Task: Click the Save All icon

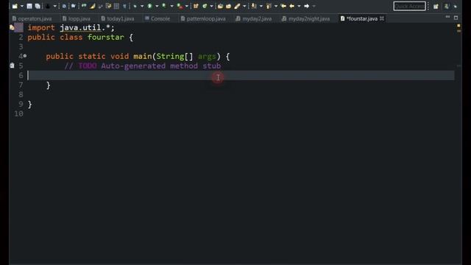Action: pyautogui.click(x=38, y=6)
